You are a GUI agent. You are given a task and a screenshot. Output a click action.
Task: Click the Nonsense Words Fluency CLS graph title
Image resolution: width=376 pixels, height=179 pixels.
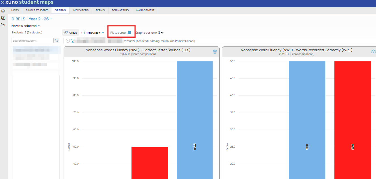click(138, 50)
